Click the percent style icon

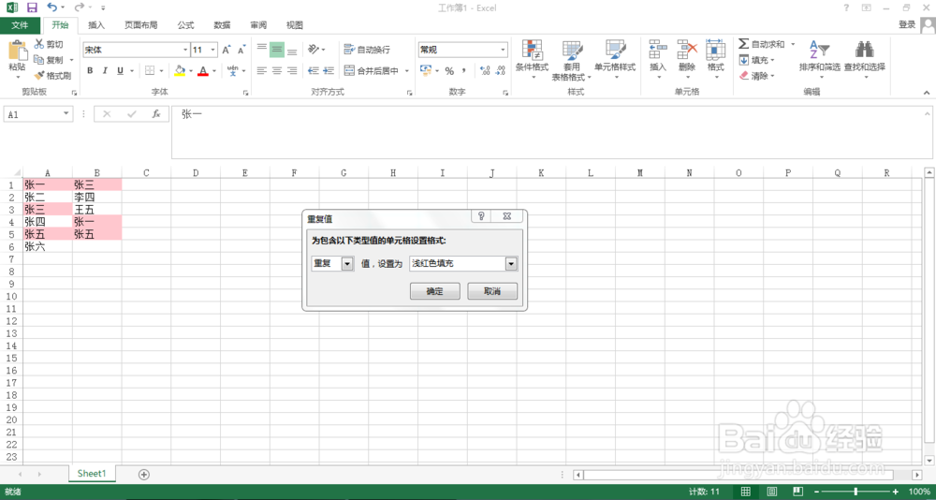point(449,70)
